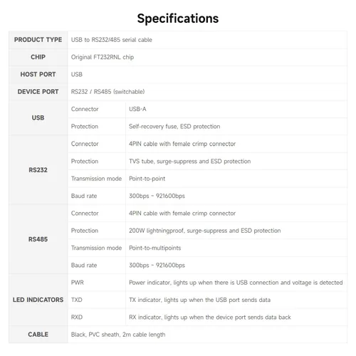Image resolution: width=356 pixels, height=356 pixels.
Task: Select the HOST PORT label cell
Action: pos(38,74)
